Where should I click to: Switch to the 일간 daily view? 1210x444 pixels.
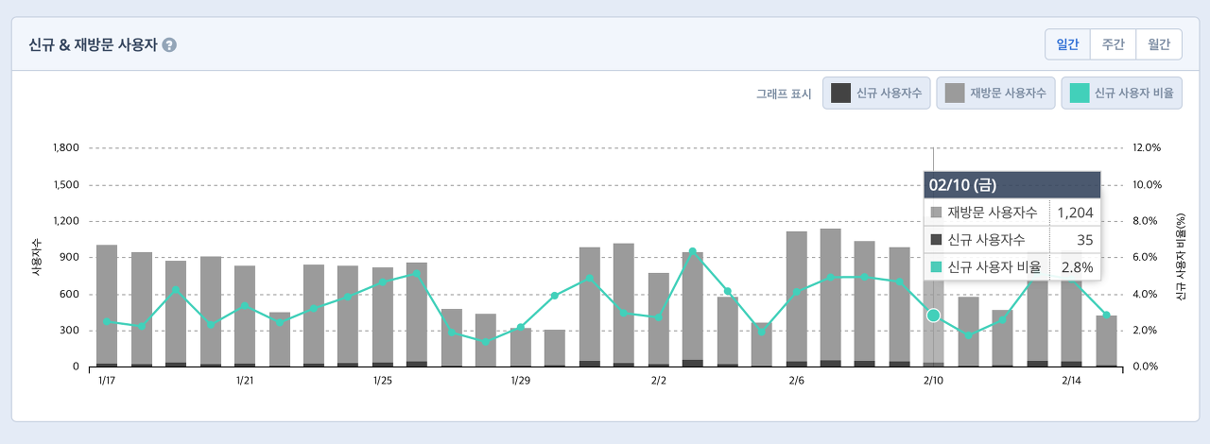click(x=1067, y=44)
